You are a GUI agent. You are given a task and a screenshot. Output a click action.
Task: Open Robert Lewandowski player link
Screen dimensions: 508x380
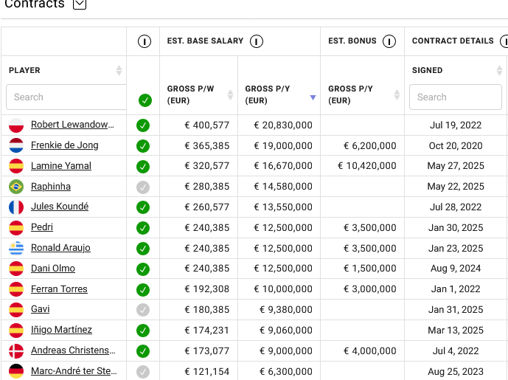point(72,125)
